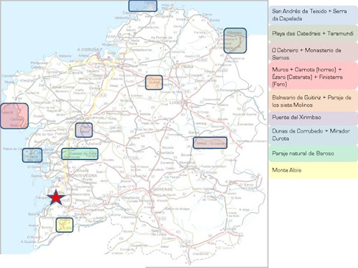Select the purple box south of Santiago
This screenshot has width=358, height=268.
(84, 130)
